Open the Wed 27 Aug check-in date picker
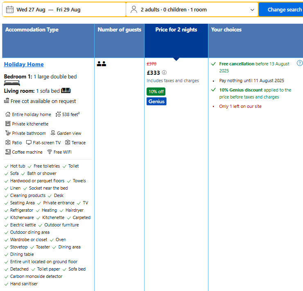This screenshot has width=303, height=291. (x=31, y=10)
